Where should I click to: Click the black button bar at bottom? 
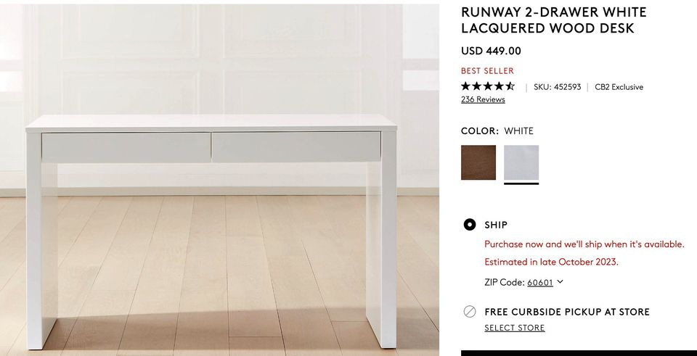tap(579, 353)
